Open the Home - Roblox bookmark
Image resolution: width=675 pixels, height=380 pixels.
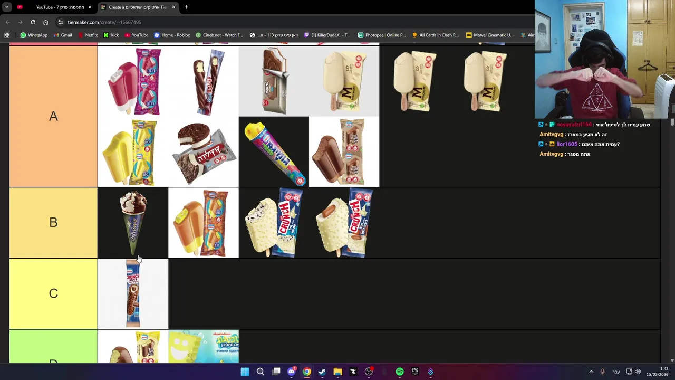point(172,35)
